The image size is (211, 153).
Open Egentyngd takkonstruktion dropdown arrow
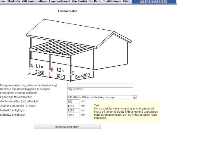(x=134, y=97)
